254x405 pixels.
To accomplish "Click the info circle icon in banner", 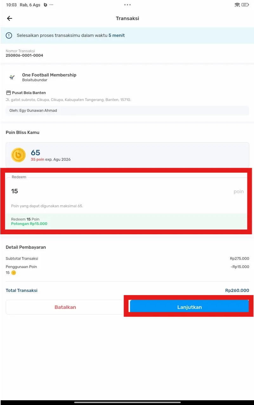I will click(x=9, y=35).
